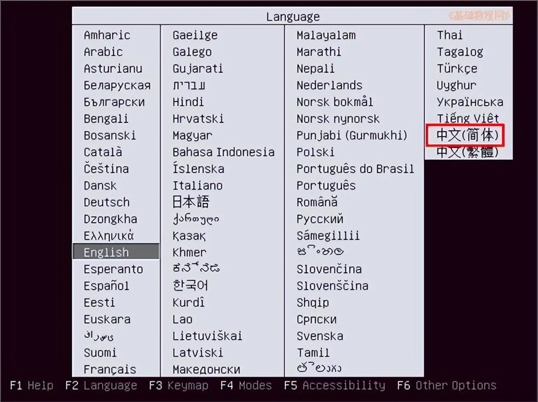Viewport: 538px width, 402px height.
Task: Open the F3 Keymap menu
Action: [179, 385]
